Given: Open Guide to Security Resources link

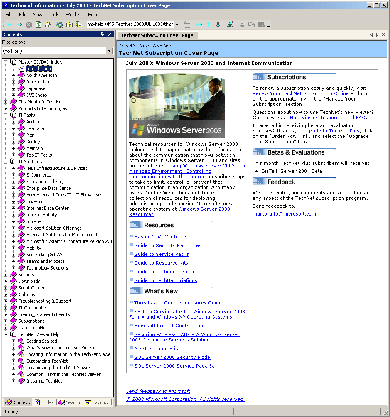Looking at the screenshot, I should 168,245.
